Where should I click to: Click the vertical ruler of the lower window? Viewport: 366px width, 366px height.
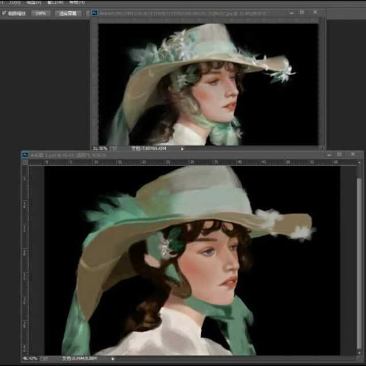[x=25, y=260]
